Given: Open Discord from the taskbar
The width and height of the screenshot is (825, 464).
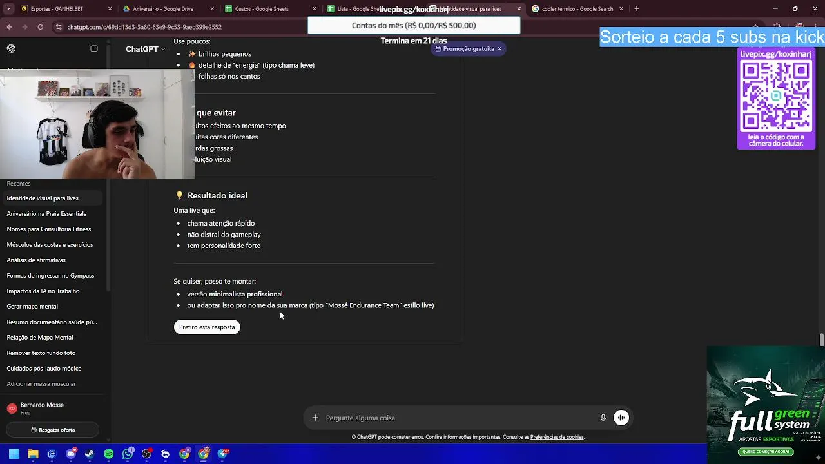Looking at the screenshot, I should pos(71,454).
